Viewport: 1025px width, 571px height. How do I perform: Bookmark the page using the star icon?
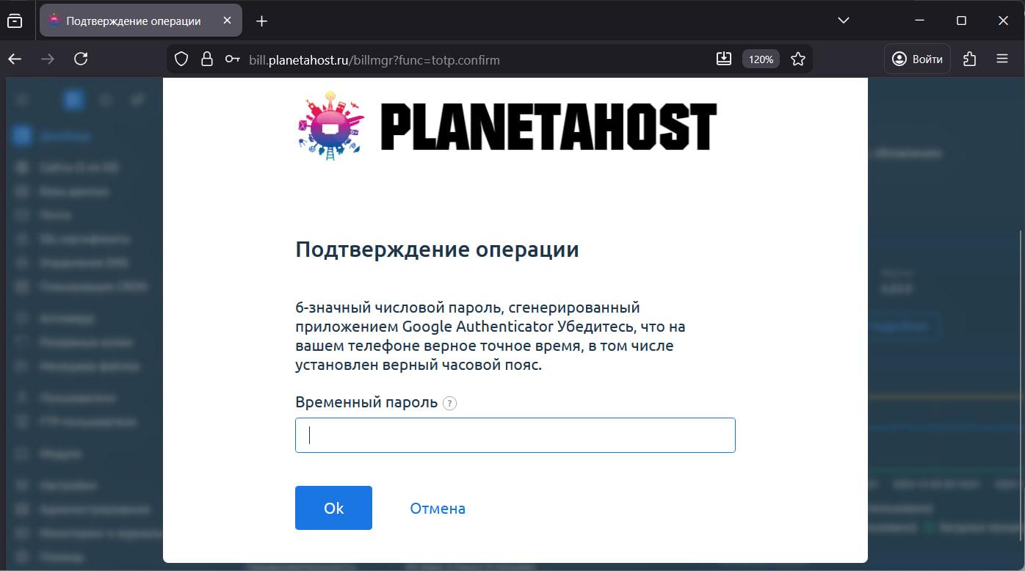coord(798,59)
